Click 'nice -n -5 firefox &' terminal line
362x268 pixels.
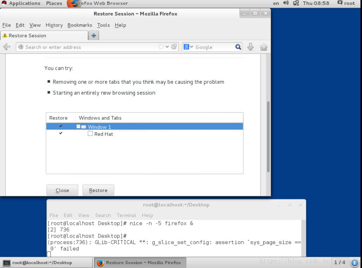click(x=161, y=223)
